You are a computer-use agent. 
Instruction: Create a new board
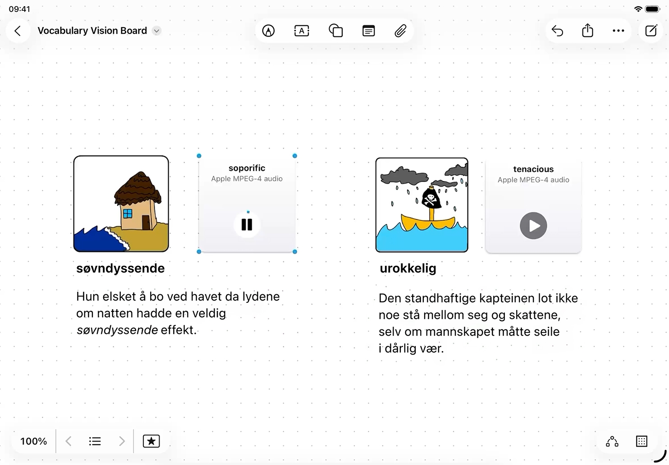(651, 31)
